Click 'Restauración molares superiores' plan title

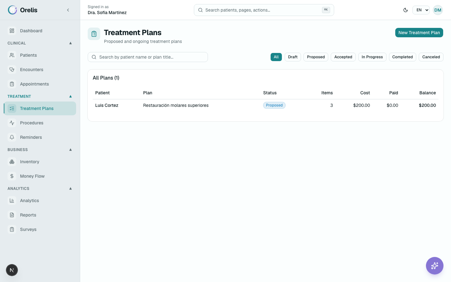pos(176,105)
